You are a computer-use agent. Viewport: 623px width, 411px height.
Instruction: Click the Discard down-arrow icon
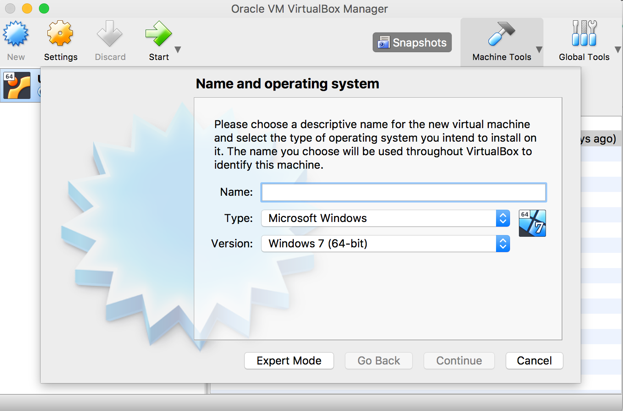click(x=110, y=33)
